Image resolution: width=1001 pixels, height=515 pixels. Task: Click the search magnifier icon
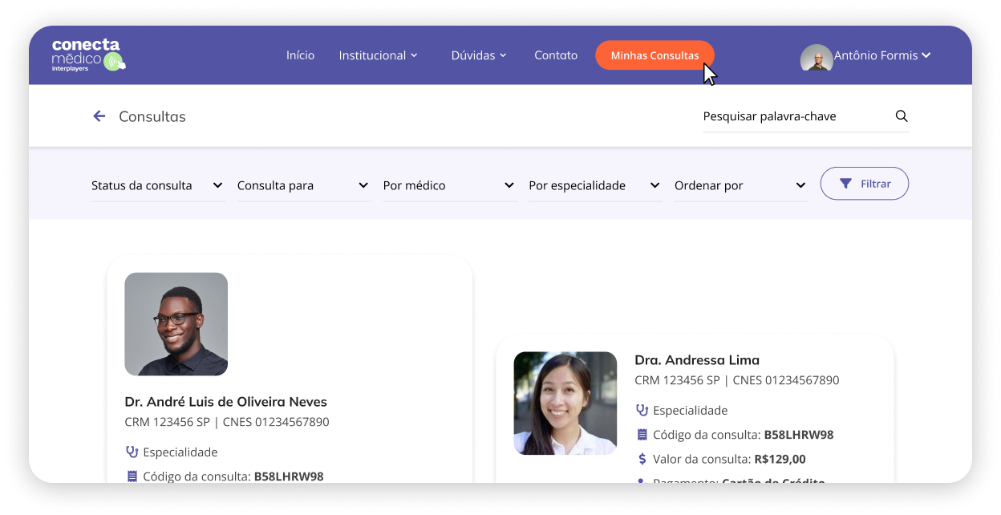902,116
